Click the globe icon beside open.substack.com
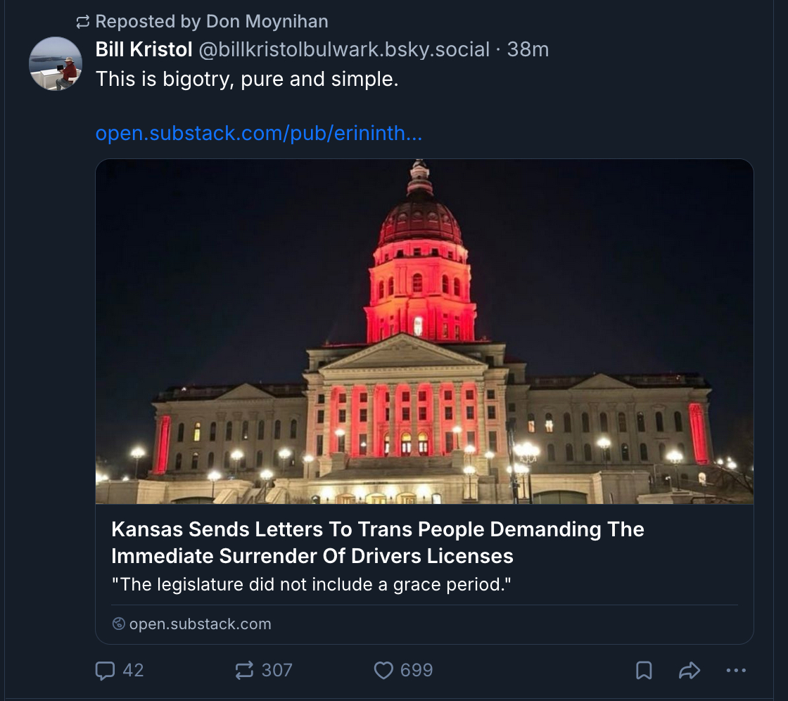 tap(119, 624)
